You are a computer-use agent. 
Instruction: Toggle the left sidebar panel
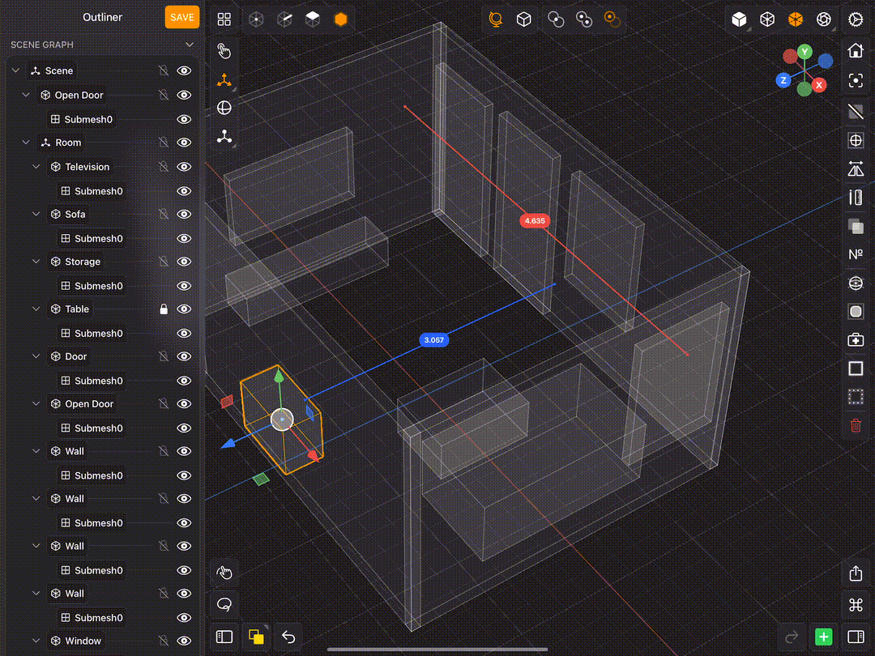coord(224,637)
